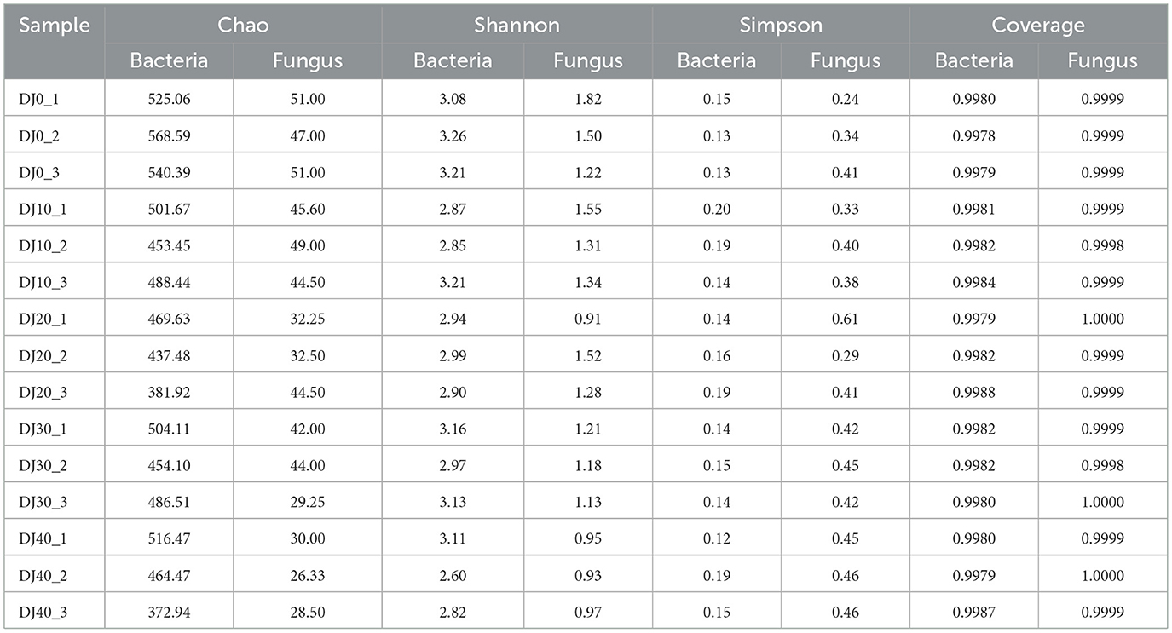
Task: Select the Chao bacteria value 525.06
Action: point(169,99)
